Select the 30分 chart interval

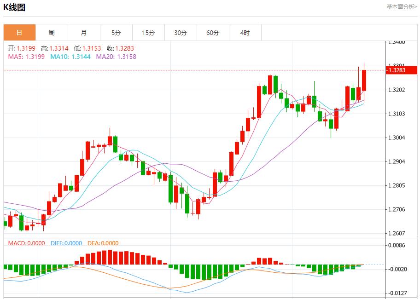click(181, 33)
